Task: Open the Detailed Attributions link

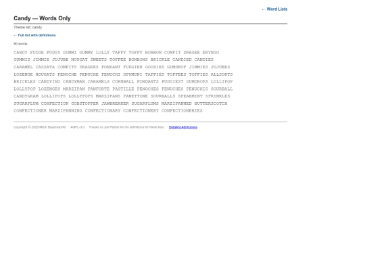Action: click(x=183, y=127)
